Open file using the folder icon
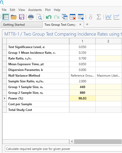The image size is (122, 153). point(14,17)
